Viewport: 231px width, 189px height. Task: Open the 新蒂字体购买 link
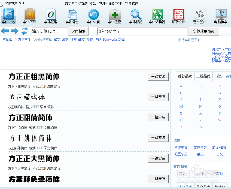[221, 61]
